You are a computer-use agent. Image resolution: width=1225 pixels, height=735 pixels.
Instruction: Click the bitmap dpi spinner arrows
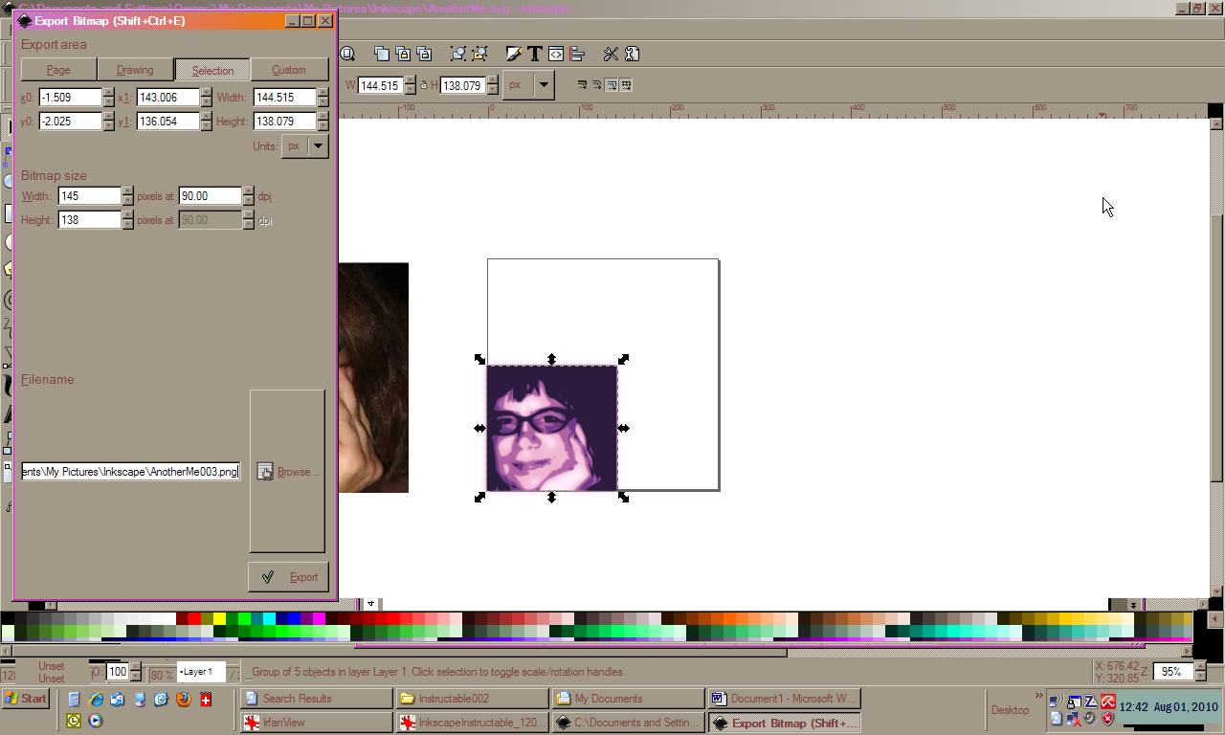click(249, 196)
